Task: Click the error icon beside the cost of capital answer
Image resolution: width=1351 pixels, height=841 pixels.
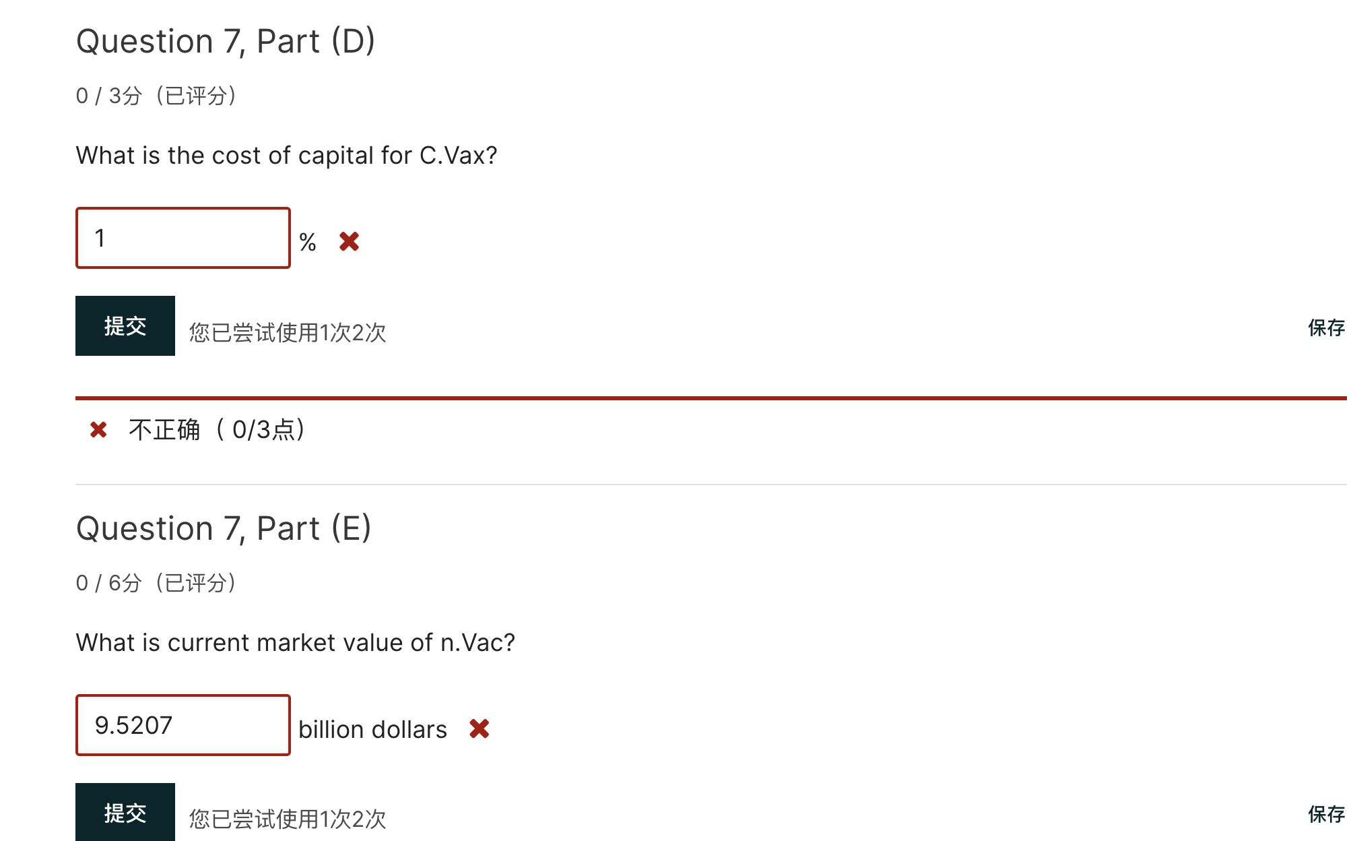Action: (350, 241)
